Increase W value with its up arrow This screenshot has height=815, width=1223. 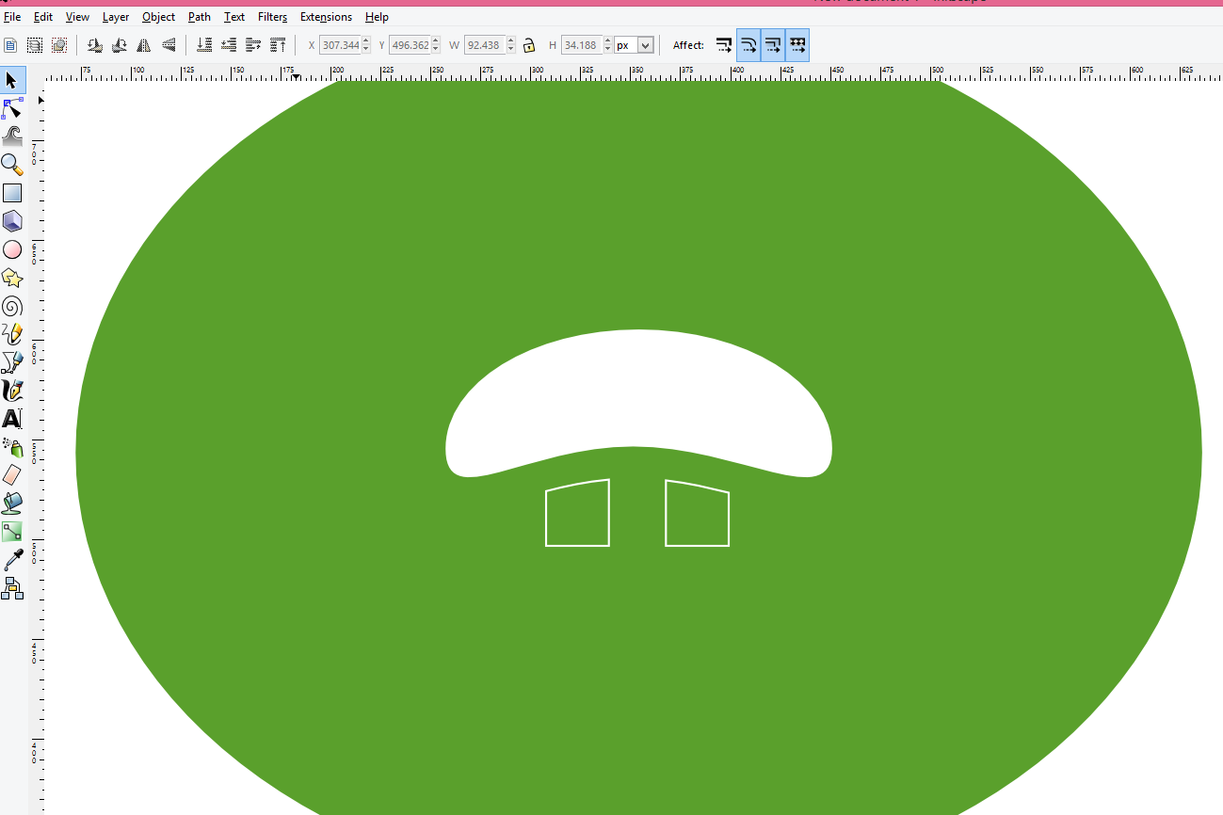tap(511, 40)
